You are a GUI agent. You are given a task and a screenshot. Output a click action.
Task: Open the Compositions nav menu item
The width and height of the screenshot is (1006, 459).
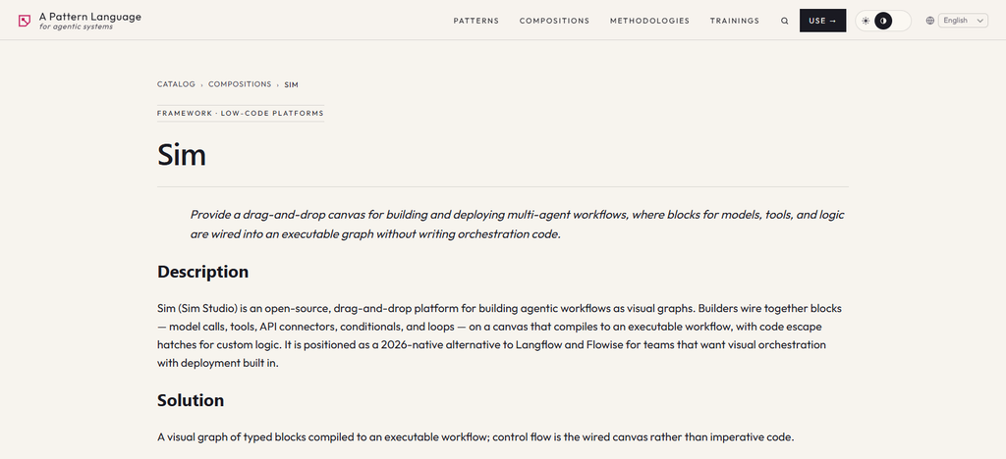(x=554, y=21)
